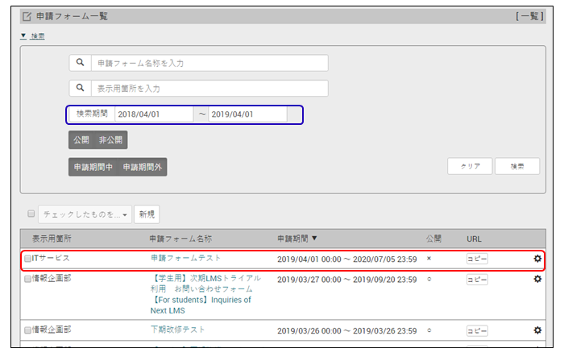Click the クリア button
The height and width of the screenshot is (361, 564).
tap(470, 166)
